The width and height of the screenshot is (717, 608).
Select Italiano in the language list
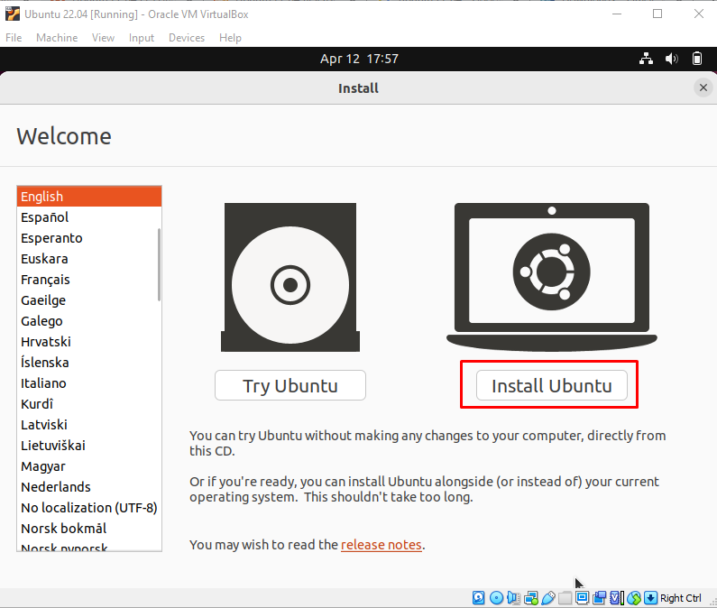pos(89,382)
